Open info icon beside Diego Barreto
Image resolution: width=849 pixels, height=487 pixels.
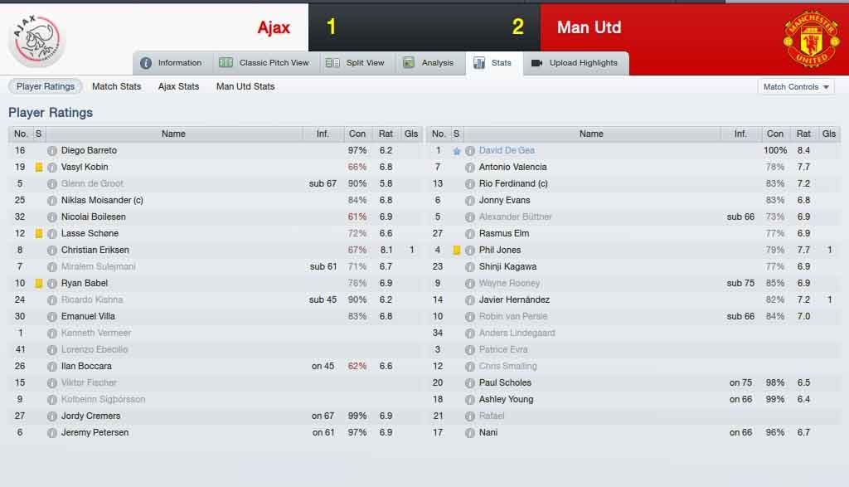(52, 151)
